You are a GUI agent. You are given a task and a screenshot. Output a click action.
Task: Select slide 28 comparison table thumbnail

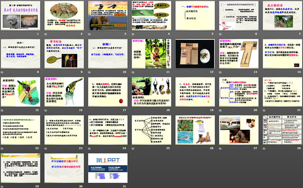click(x=282, y=130)
